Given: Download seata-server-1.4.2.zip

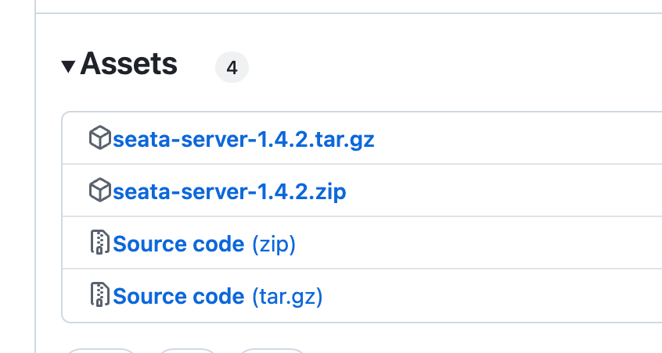Looking at the screenshot, I should (230, 191).
